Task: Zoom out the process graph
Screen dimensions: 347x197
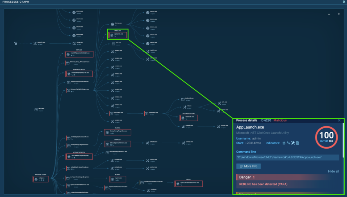Action: click(x=329, y=14)
